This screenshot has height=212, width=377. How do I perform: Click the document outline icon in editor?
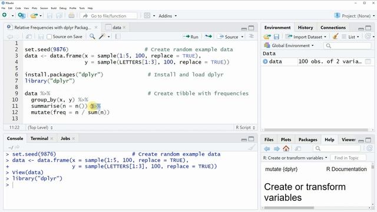point(252,37)
